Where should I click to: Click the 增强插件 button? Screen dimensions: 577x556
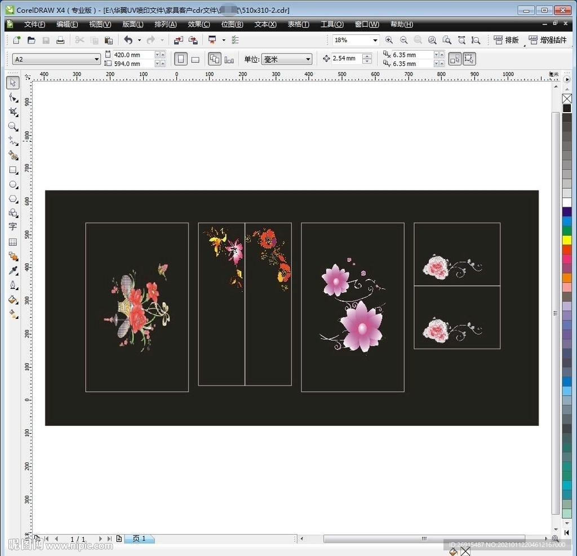[547, 40]
